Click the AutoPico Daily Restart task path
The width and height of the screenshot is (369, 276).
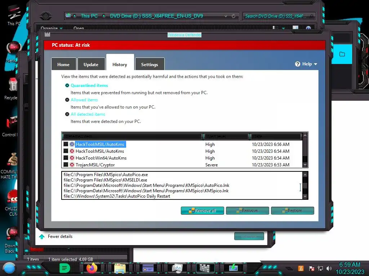(x=117, y=196)
